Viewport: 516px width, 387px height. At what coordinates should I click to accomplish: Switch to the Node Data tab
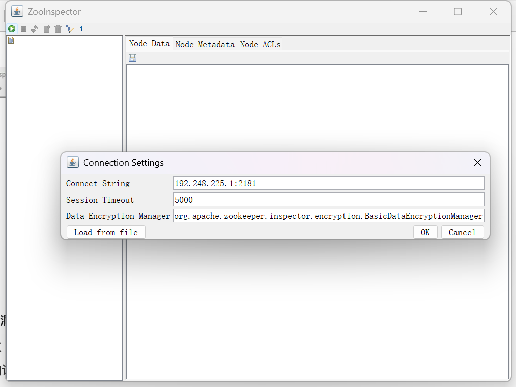149,44
